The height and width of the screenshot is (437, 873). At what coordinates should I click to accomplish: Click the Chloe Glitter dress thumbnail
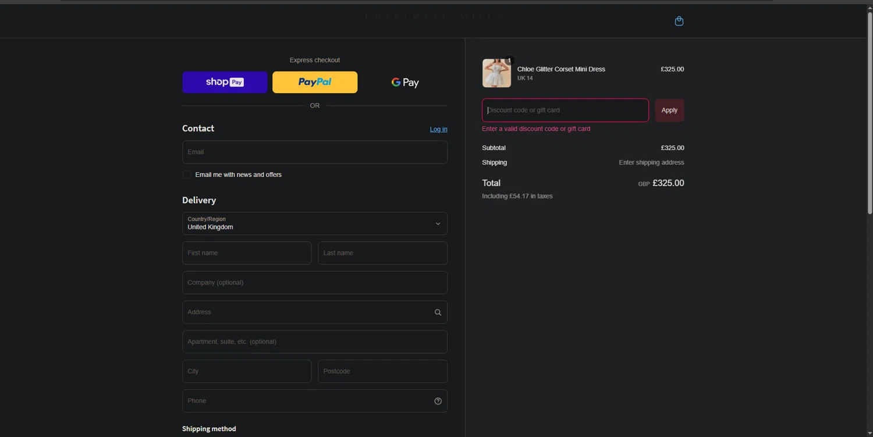(496, 73)
